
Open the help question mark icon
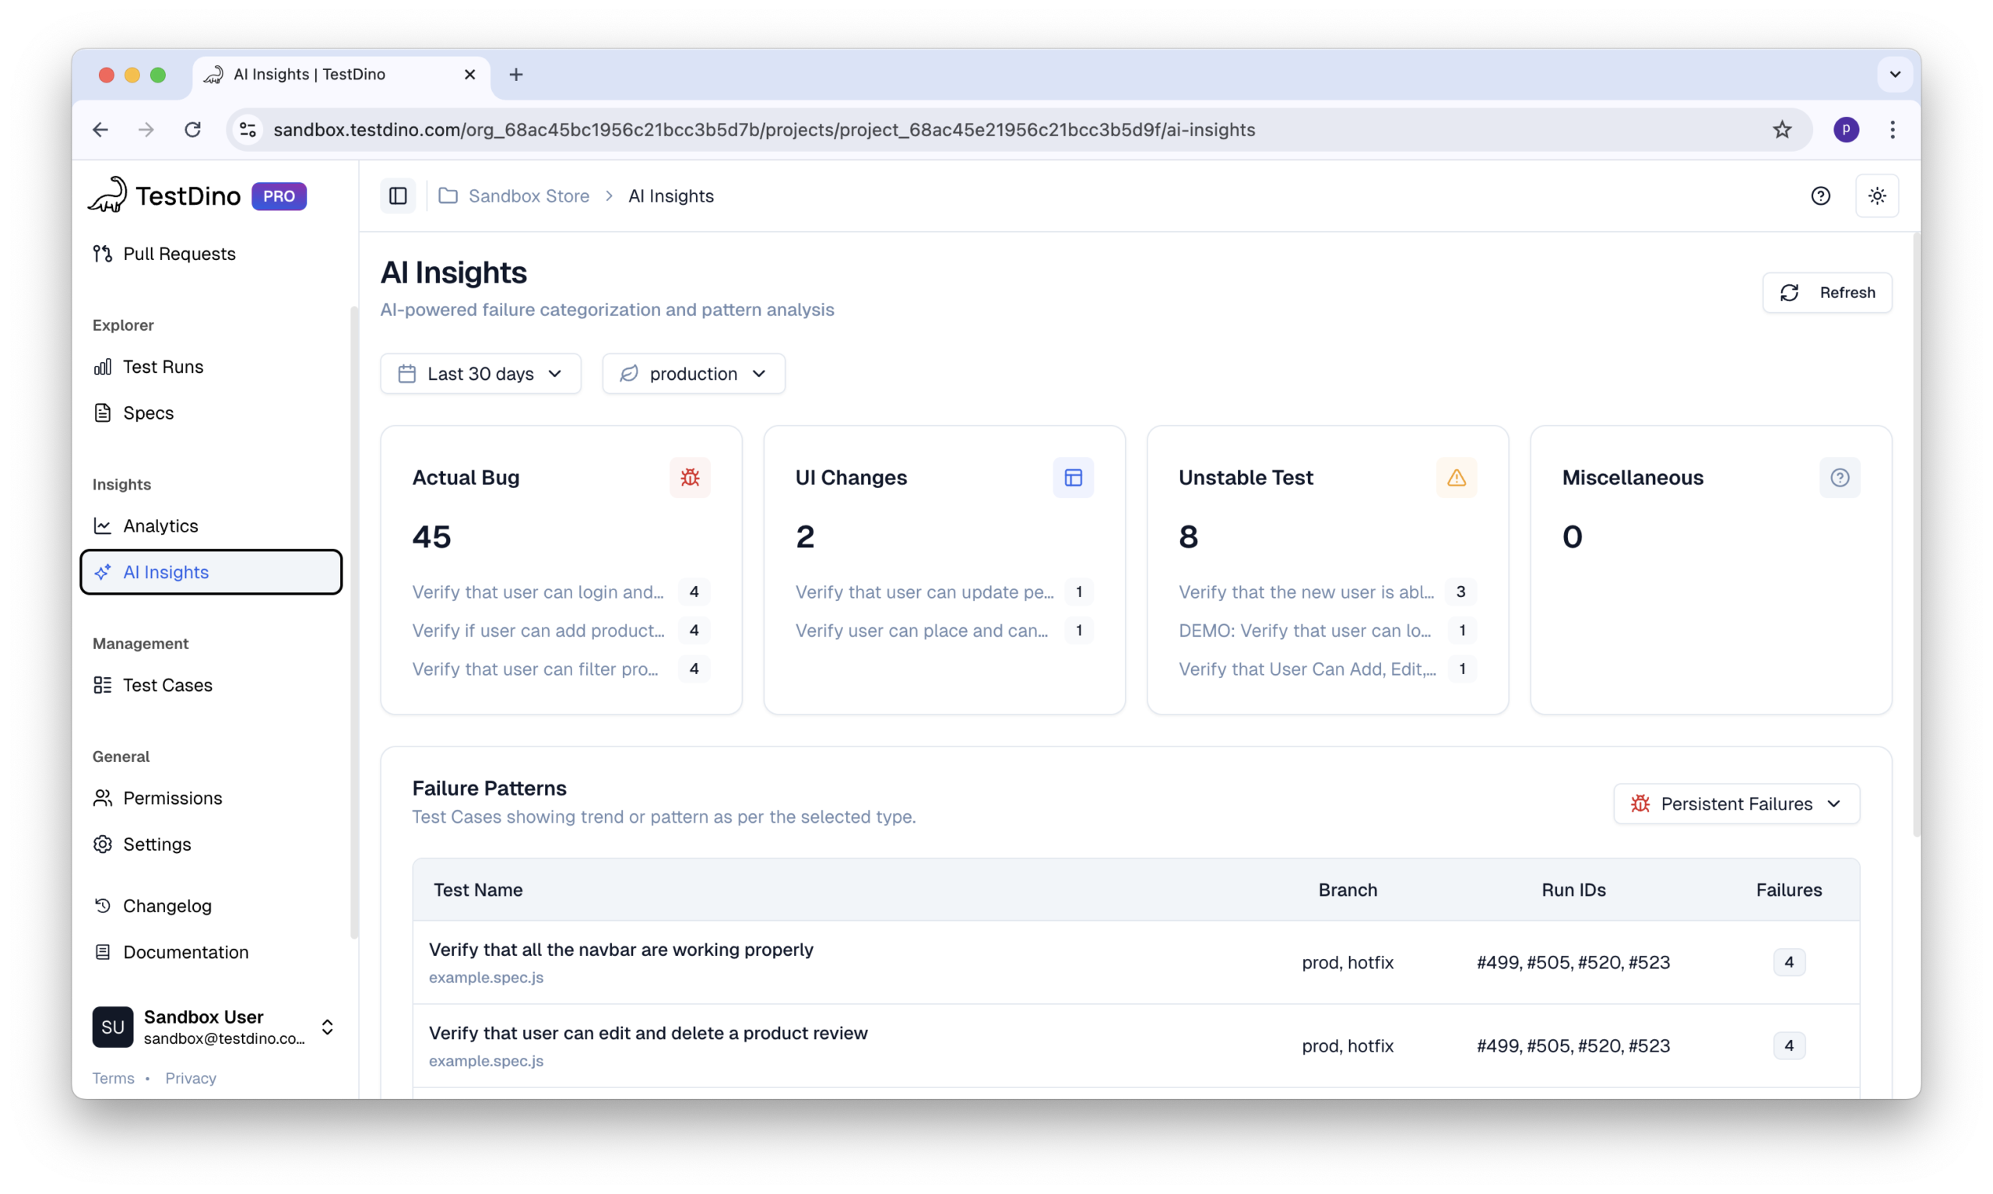(x=1821, y=195)
